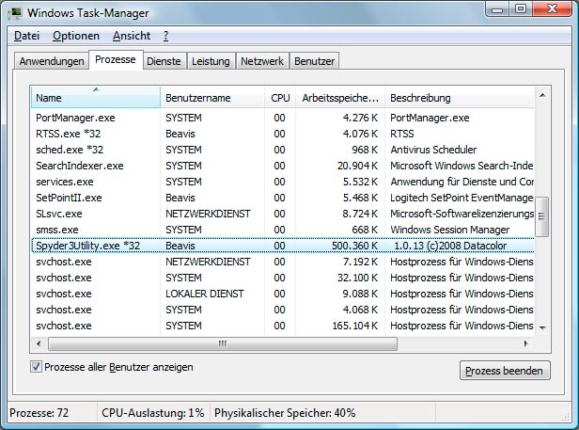Open the Optionen menu
579x430 pixels.
(x=76, y=36)
